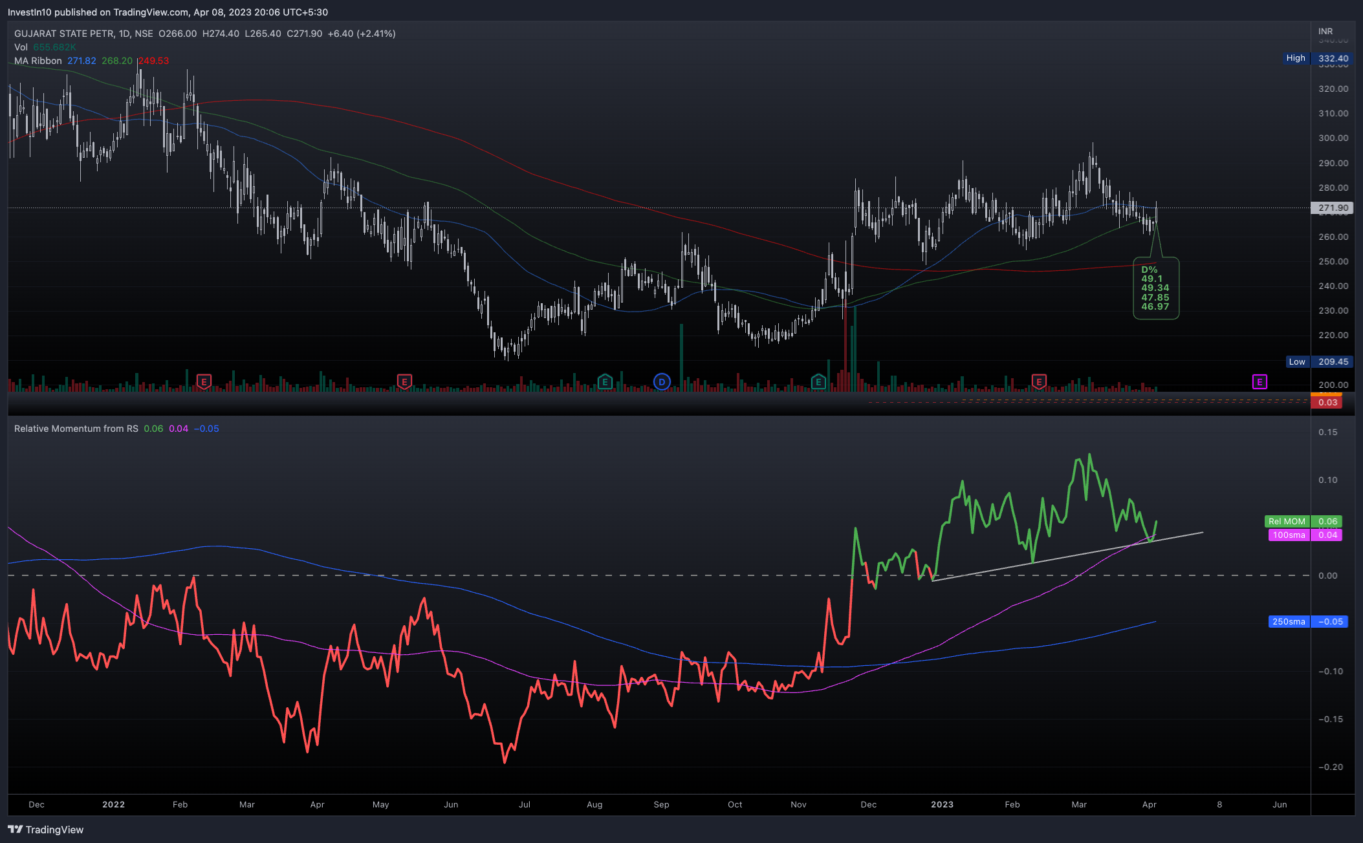This screenshot has width=1363, height=843.
Task: Click the green Rel MOM 0.06 label
Action: 1303,521
